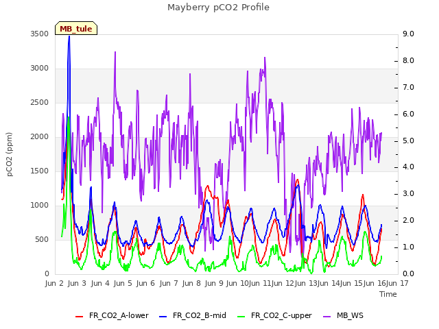The height and width of the screenshot is (329, 439).
Task: Click the red swatch for FR_CO2_A-lower
Action: (80, 317)
